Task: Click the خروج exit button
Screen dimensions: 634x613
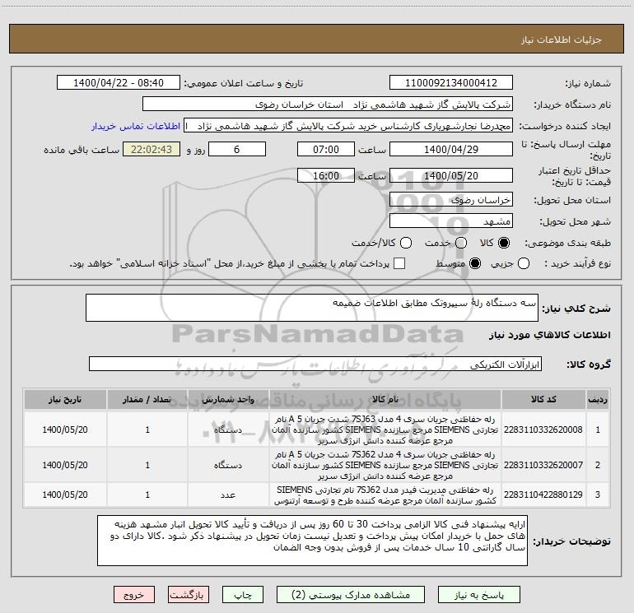Action: tap(134, 595)
